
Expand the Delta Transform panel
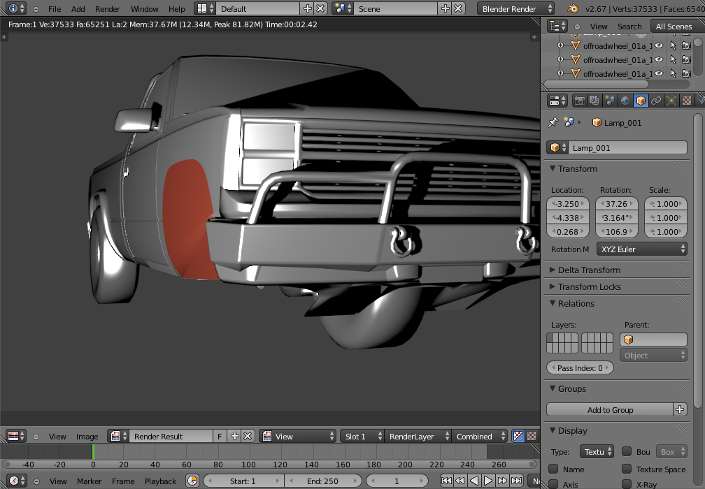tap(589, 270)
